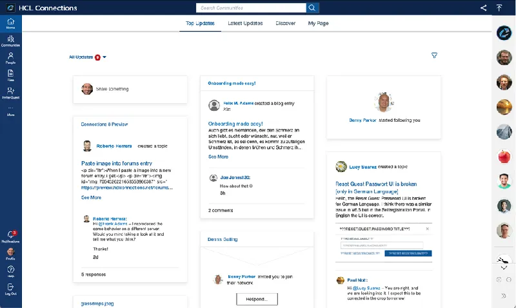This screenshot has height=308, width=516.
Task: Click the Respond... button
Action: pos(257,299)
